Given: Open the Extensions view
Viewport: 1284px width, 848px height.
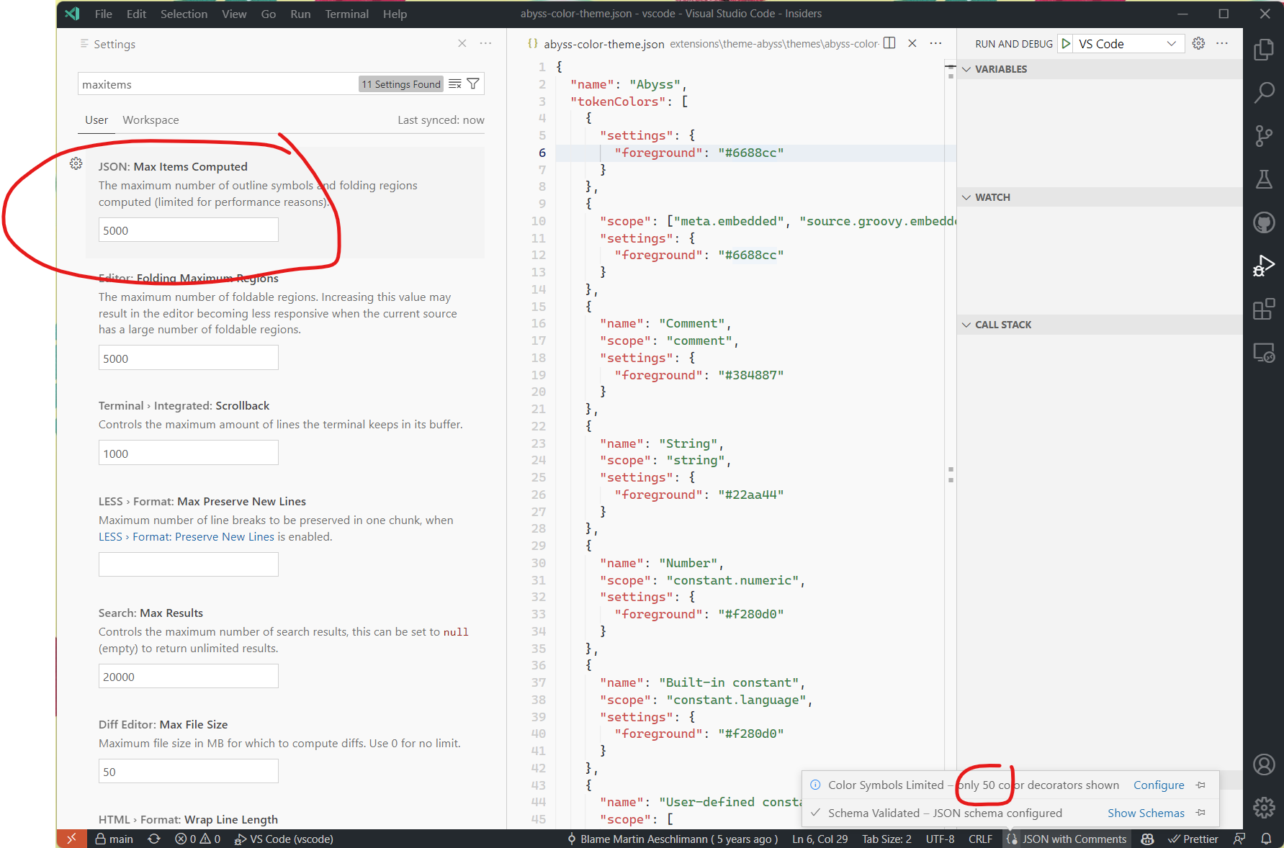Looking at the screenshot, I should [1264, 309].
